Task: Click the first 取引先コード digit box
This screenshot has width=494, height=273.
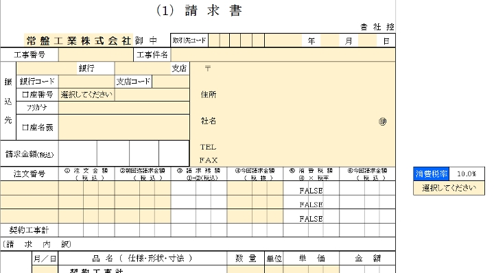Action: [x=214, y=40]
